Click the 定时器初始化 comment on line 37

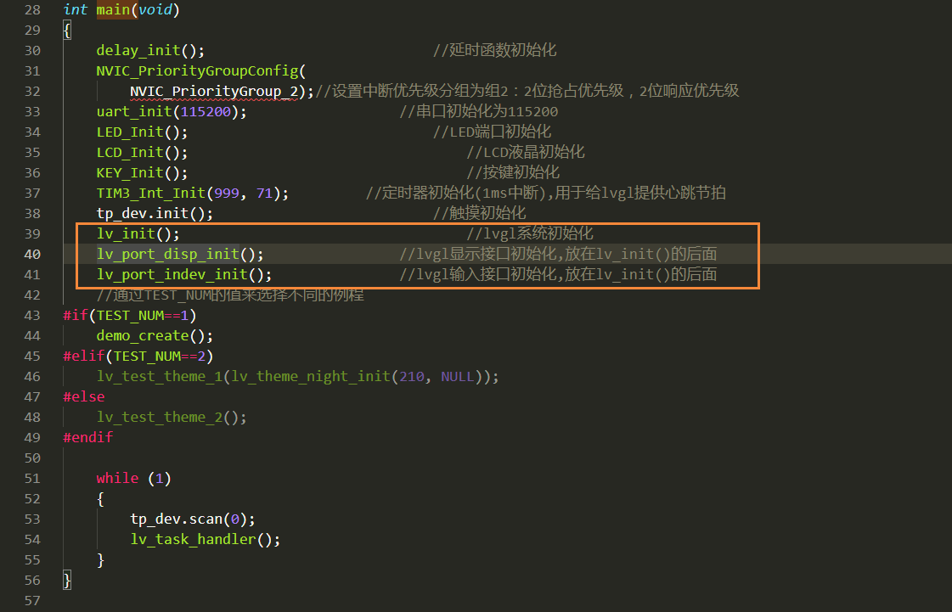click(546, 194)
